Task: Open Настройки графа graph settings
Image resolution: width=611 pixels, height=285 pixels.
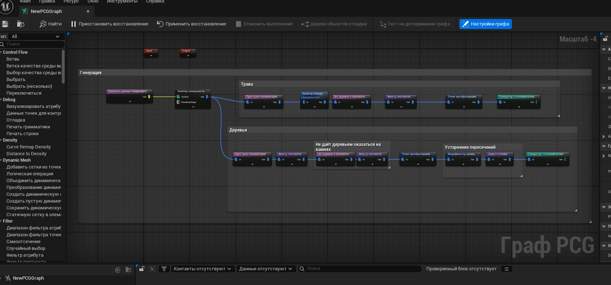Action: 485,24
